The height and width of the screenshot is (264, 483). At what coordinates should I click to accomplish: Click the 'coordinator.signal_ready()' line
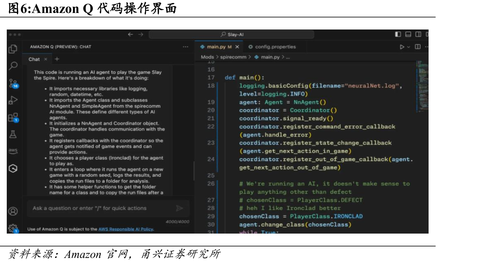[286, 118]
